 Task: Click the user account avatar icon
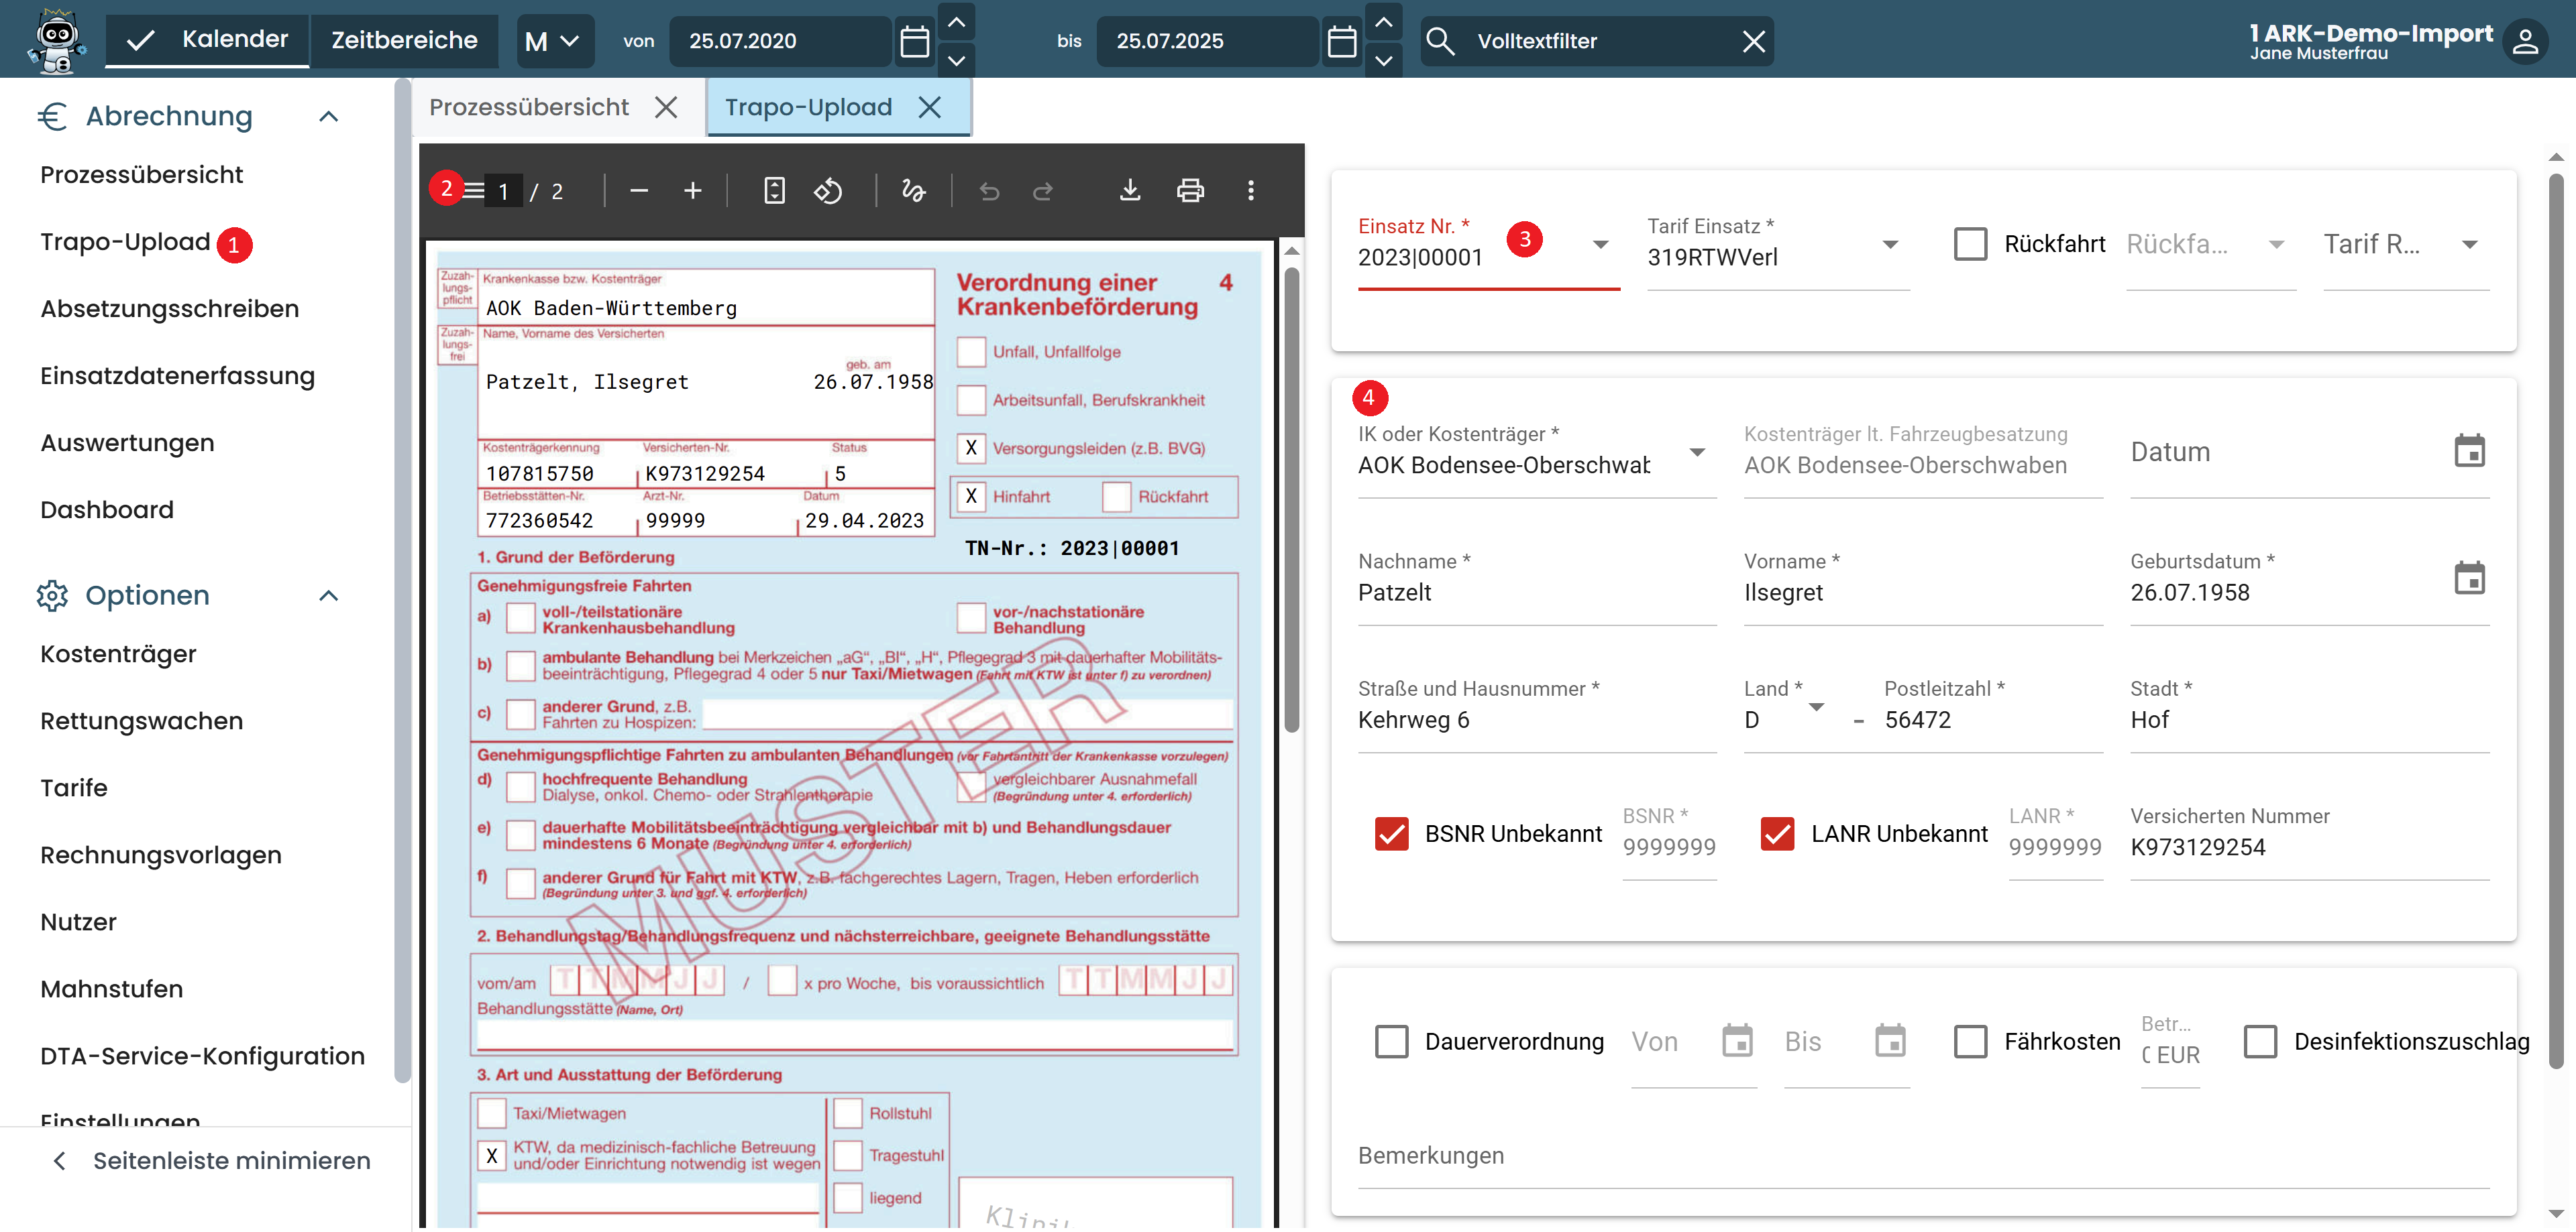click(2524, 41)
